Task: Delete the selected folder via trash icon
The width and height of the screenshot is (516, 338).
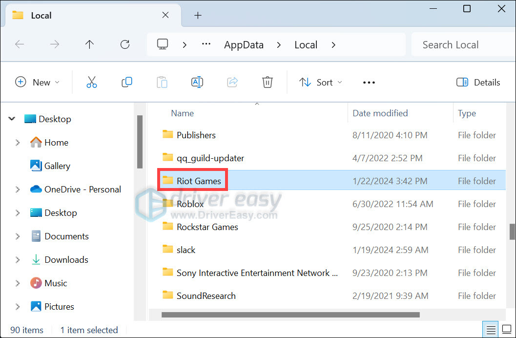Action: (267, 82)
